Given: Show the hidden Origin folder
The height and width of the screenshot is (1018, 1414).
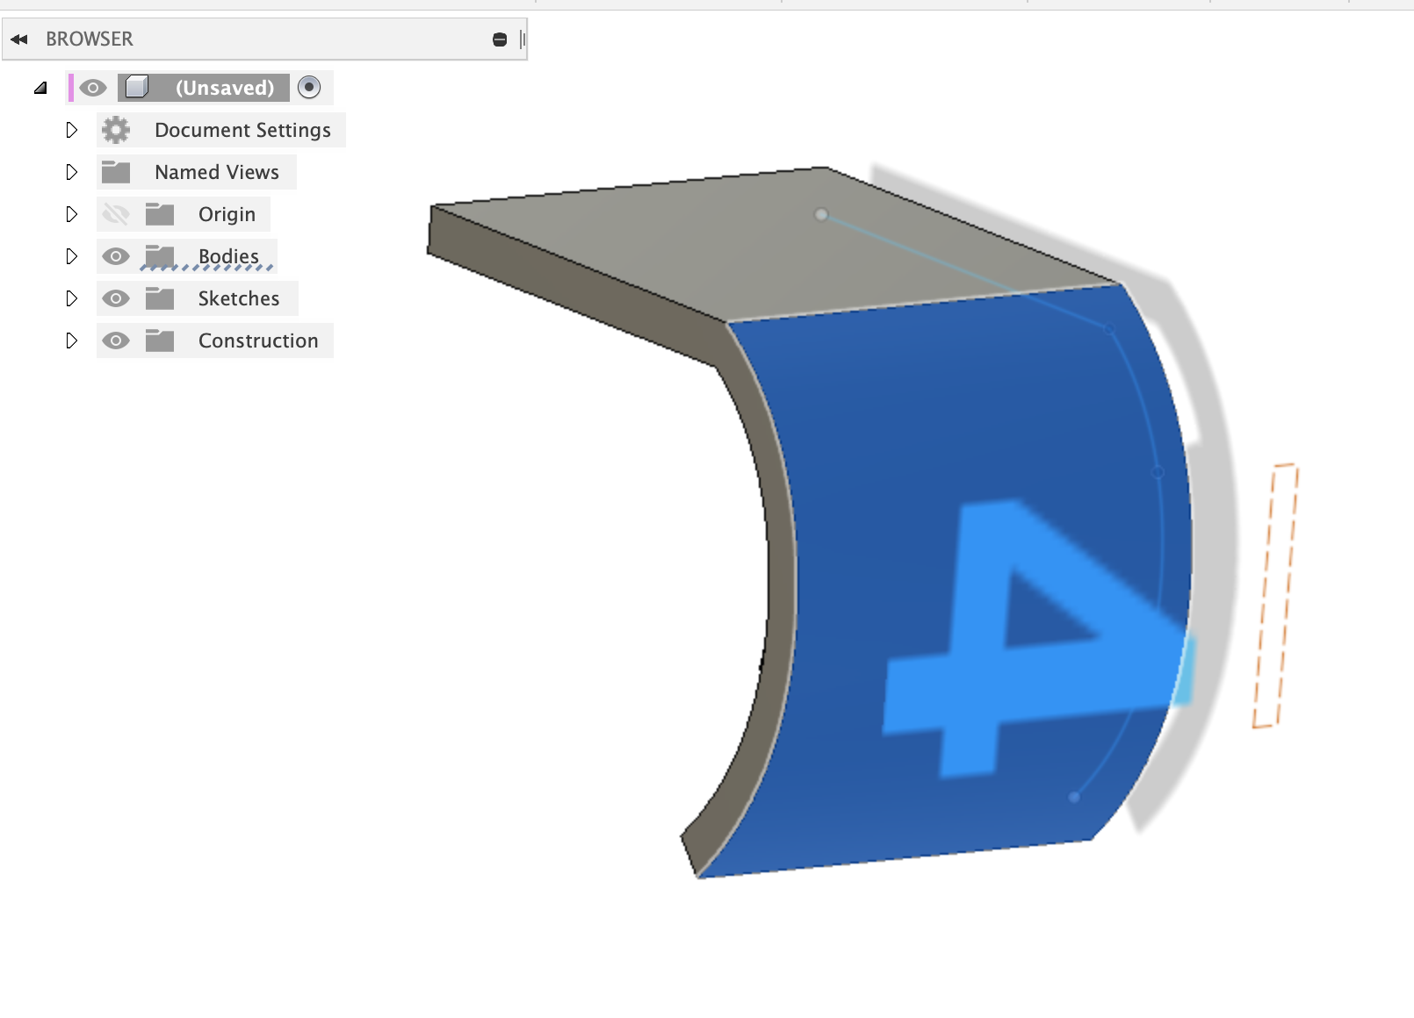Looking at the screenshot, I should point(116,214).
